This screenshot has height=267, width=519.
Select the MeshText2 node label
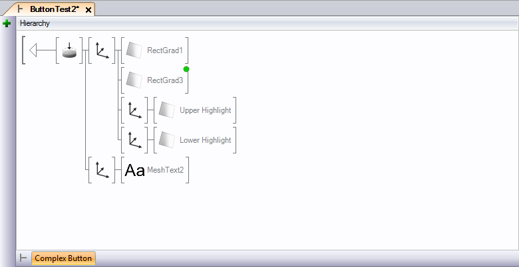point(165,171)
